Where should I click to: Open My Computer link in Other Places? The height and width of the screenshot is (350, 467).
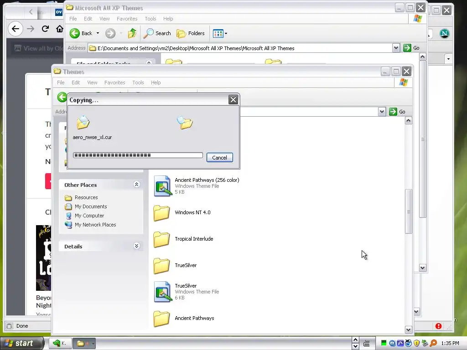[89, 216]
